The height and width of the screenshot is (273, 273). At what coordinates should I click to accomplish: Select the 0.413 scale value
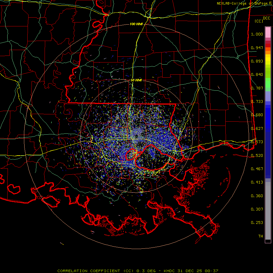[257, 182]
